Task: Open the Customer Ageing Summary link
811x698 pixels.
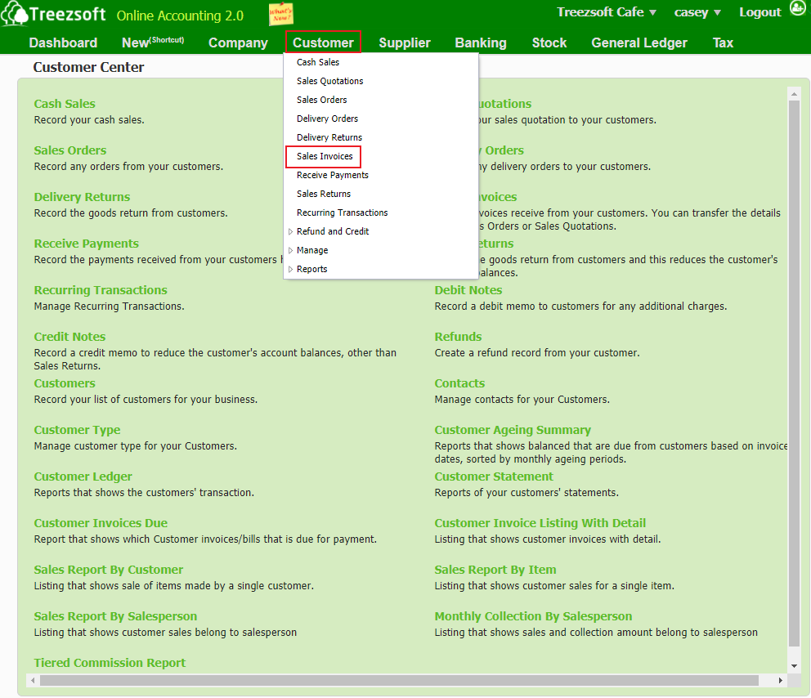Action: click(x=512, y=430)
